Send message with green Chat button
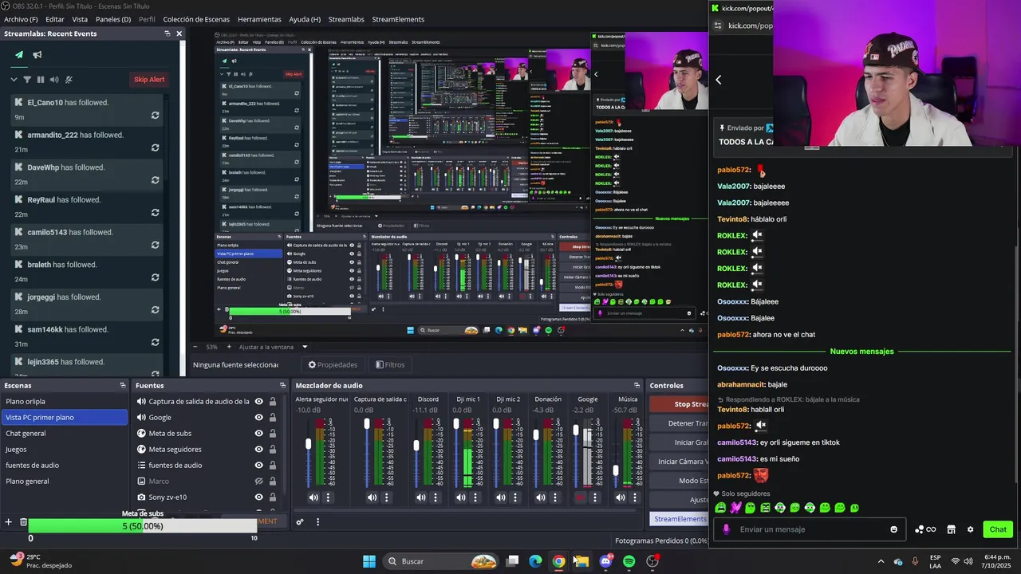This screenshot has width=1021, height=574. pos(998,529)
